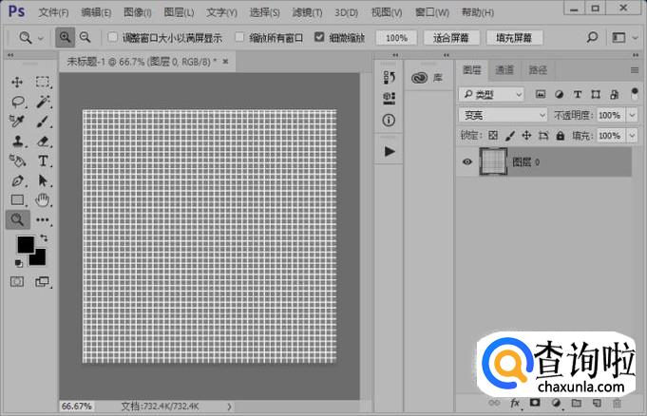Open the Actions panel play icon
This screenshot has width=647, height=416.
tap(390, 151)
